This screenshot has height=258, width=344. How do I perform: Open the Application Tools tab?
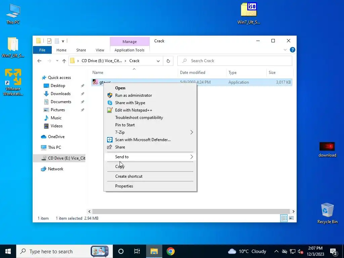[x=129, y=50]
